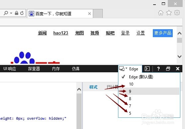Click the Baidu paw favicon on the tab
Screen dimensions: 185x129
tap(31, 14)
